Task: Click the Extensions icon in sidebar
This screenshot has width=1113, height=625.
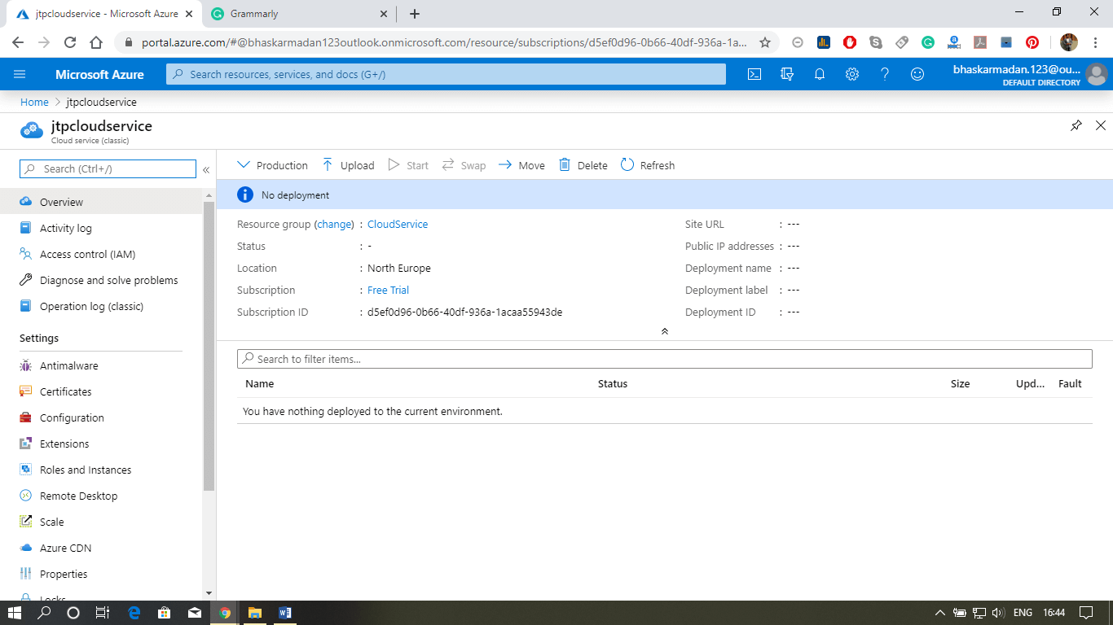Action: tap(25, 444)
